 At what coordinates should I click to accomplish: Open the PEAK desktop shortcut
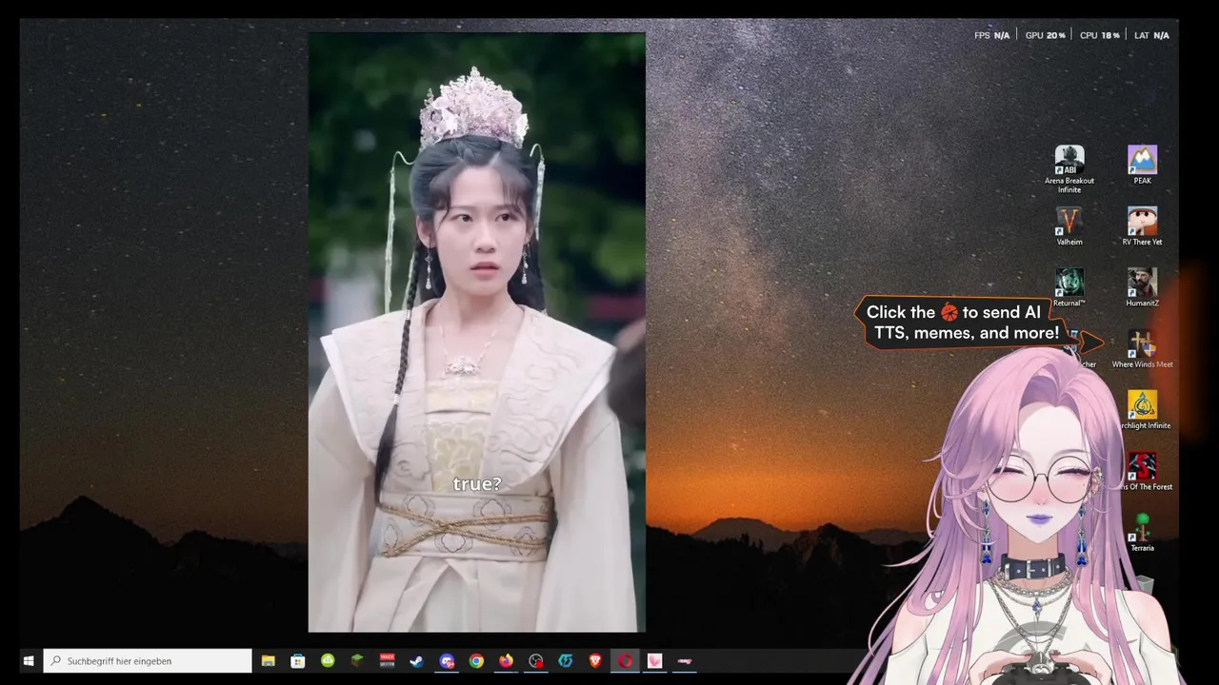click(1142, 165)
